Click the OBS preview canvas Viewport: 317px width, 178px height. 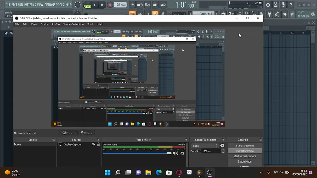[x=138, y=78]
